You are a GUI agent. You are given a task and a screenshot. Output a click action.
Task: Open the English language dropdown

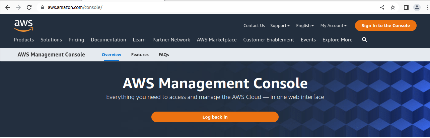click(305, 25)
